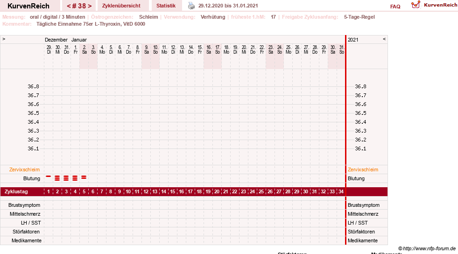Image resolution: width=458 pixels, height=254 pixels.
Task: Click date column 1. Fr
Action: click(75, 49)
